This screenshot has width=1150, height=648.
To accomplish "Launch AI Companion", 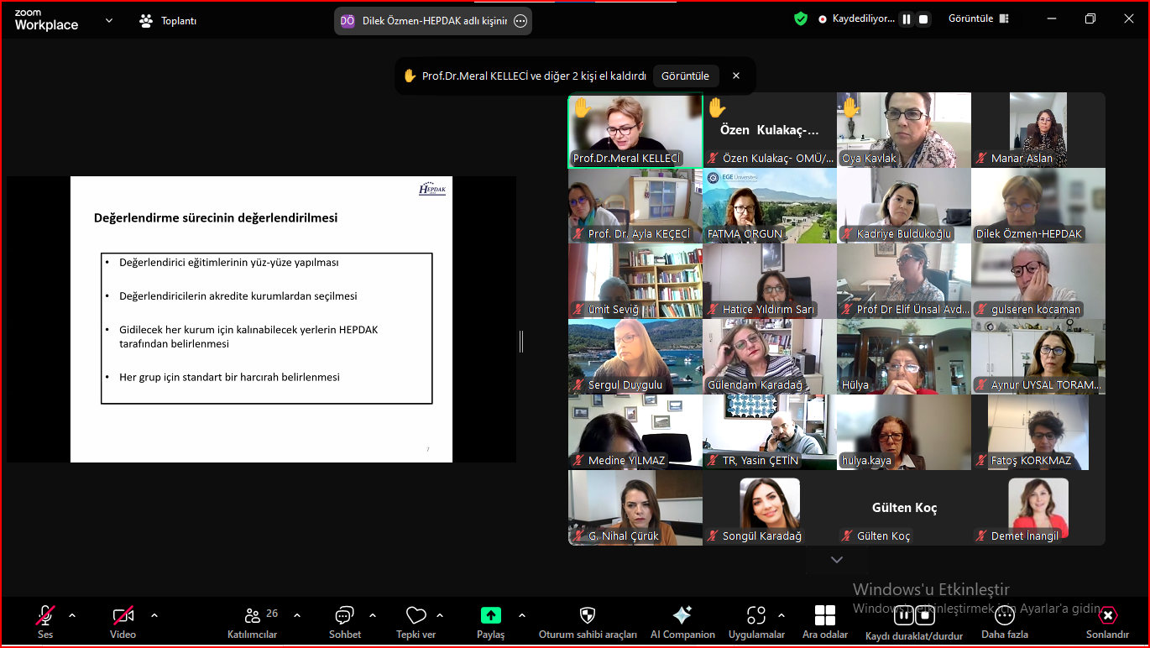I will (x=682, y=621).
